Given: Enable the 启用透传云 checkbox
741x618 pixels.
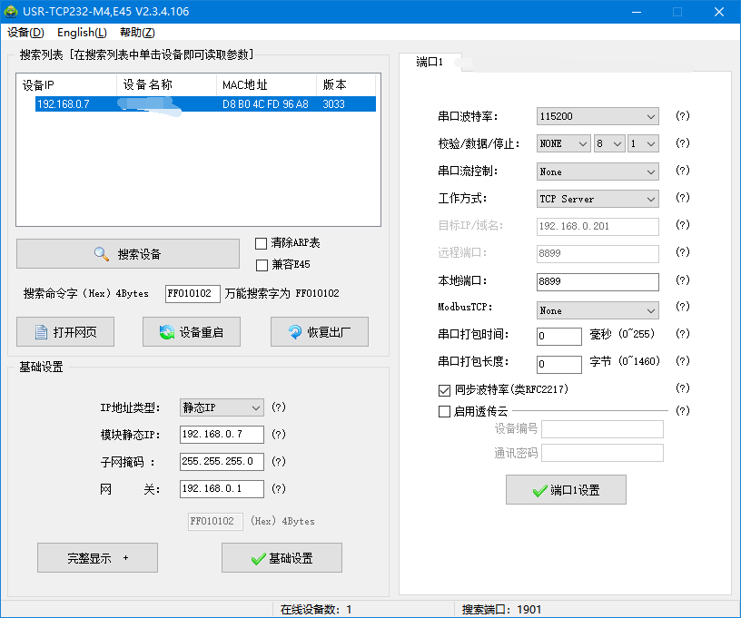Looking at the screenshot, I should (x=444, y=411).
